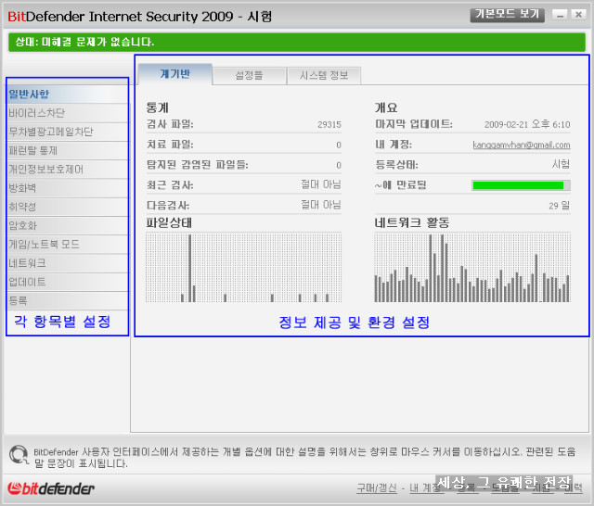
Task: Select 바이러스차단 in the left sidebar
Action: 68,113
